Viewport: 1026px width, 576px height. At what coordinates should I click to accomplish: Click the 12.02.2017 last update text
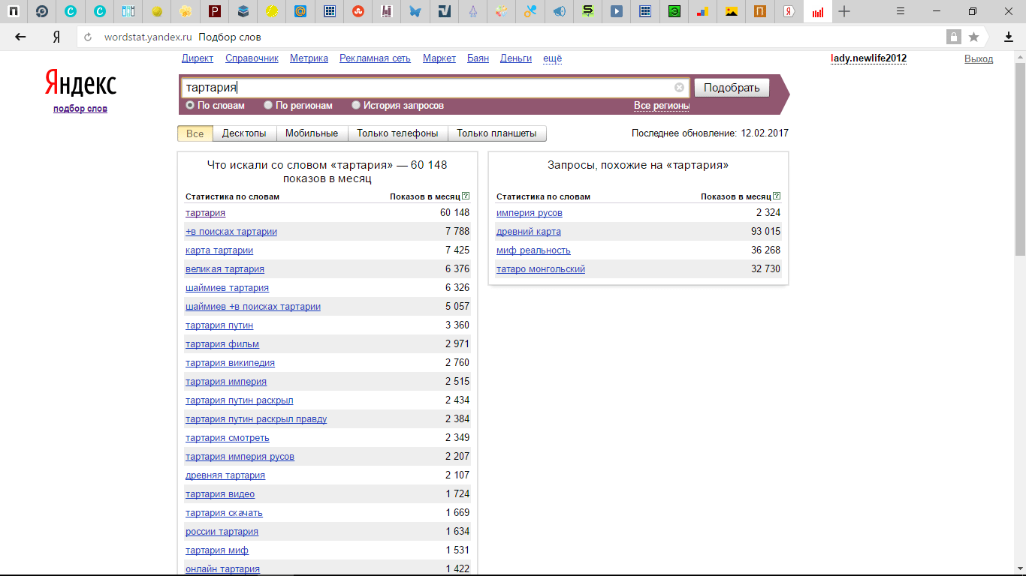click(765, 133)
